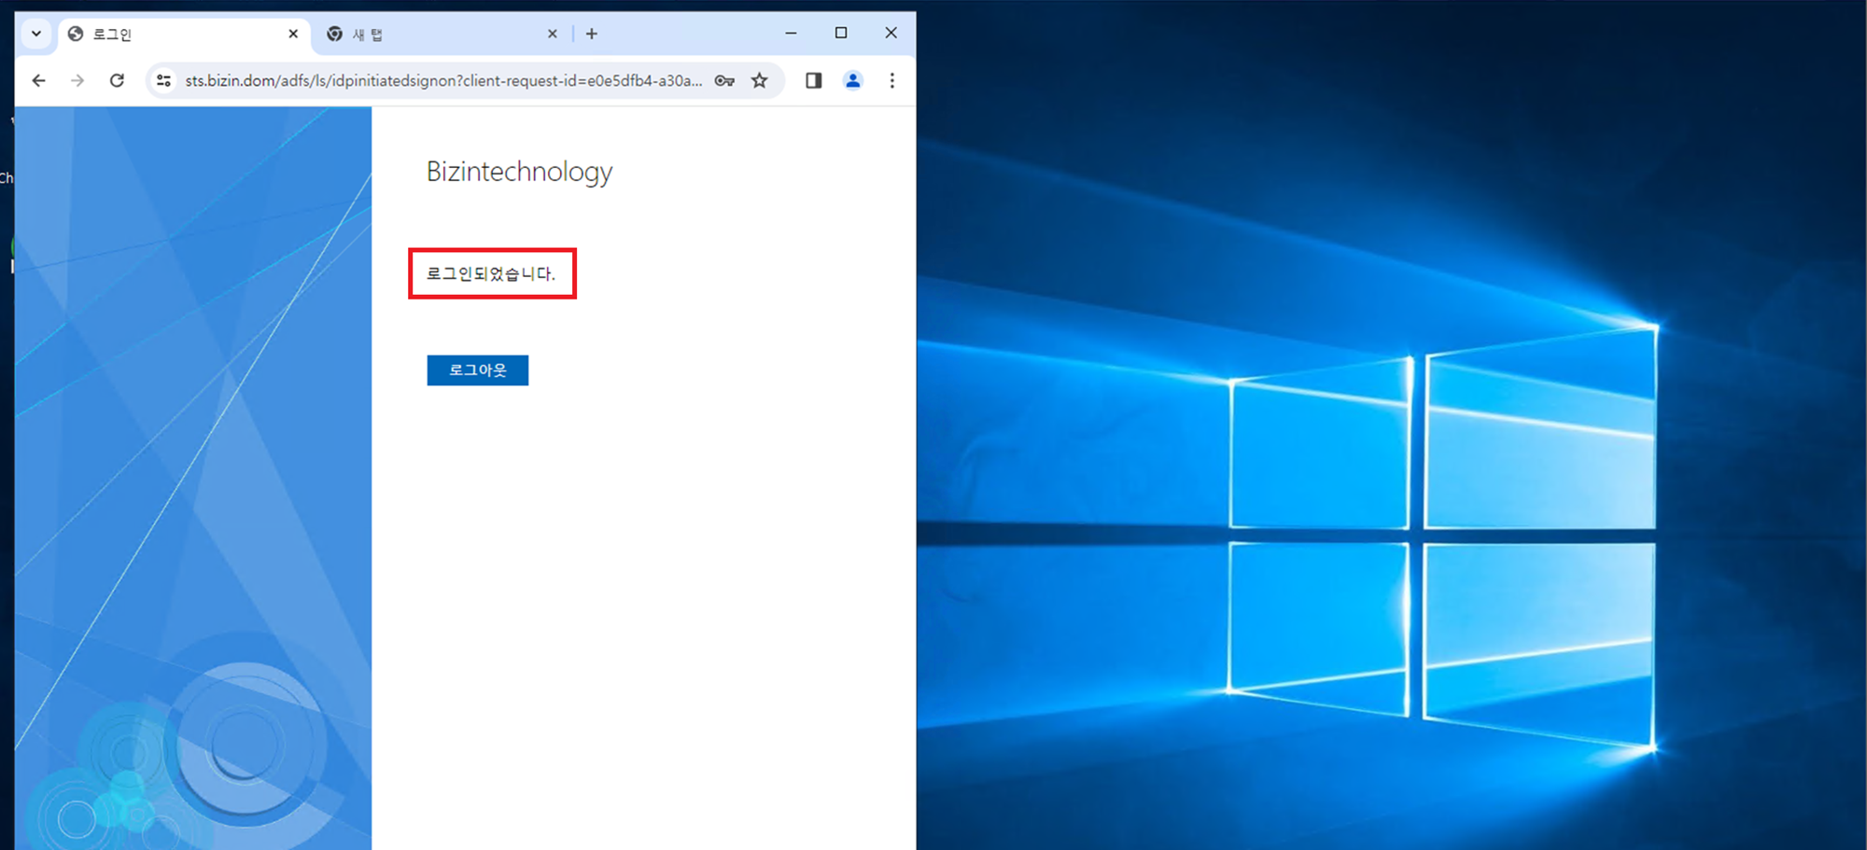Reload the page with the refresh icon
This screenshot has height=850, width=1867.
[x=117, y=81]
